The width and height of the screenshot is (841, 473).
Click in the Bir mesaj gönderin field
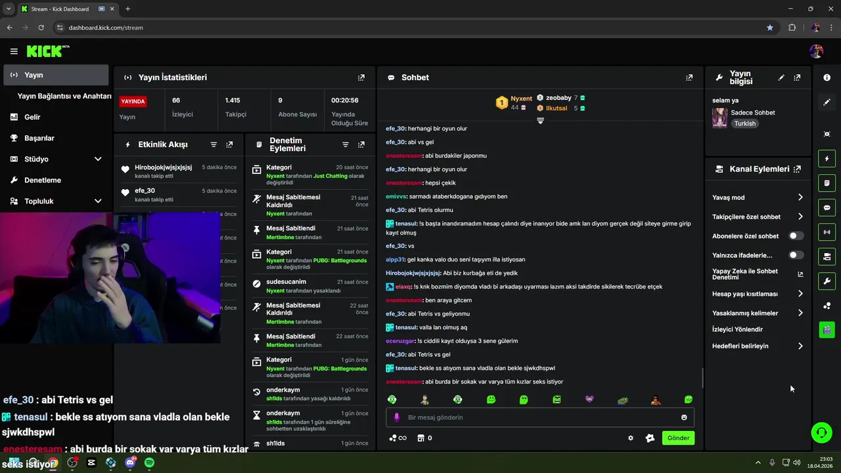coord(540,417)
